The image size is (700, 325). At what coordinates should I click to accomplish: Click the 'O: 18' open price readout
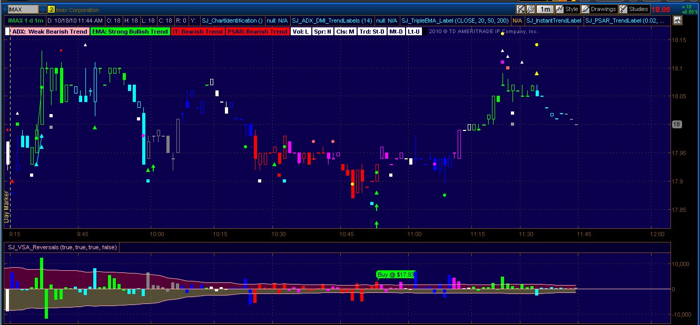point(113,21)
